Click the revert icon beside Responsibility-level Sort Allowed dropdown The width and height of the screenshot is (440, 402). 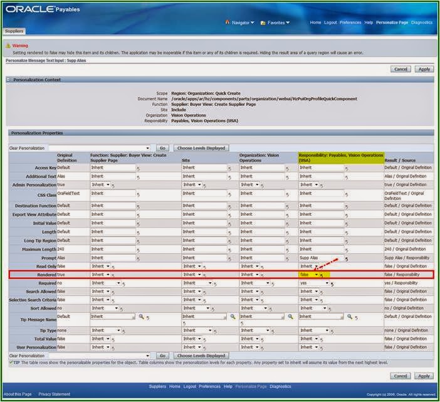[330, 309]
